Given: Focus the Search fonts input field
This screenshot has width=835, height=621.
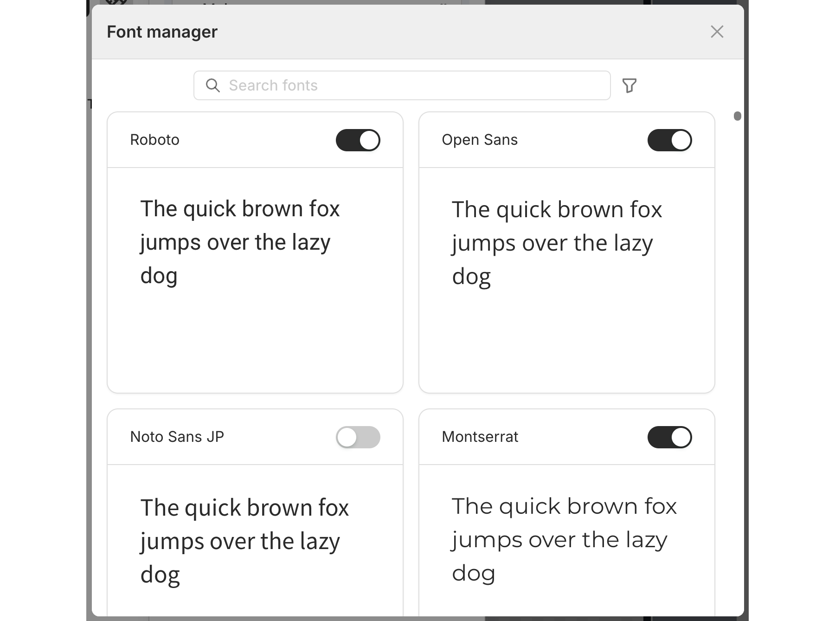Looking at the screenshot, I should click(x=402, y=85).
